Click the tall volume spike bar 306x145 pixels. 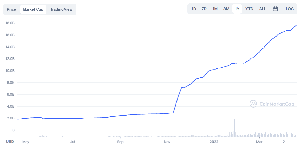click(x=234, y=128)
